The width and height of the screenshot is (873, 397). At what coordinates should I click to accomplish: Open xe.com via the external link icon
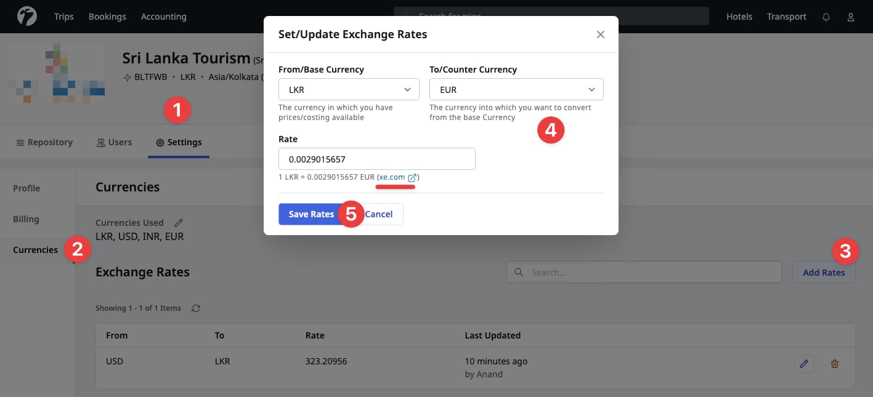pyautogui.click(x=412, y=177)
